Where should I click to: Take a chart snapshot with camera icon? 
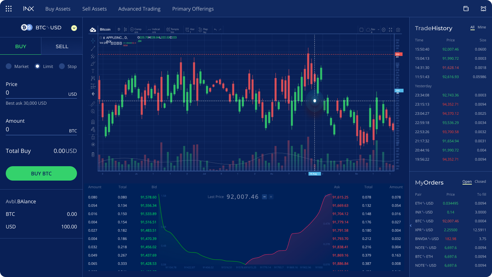pyautogui.click(x=398, y=30)
